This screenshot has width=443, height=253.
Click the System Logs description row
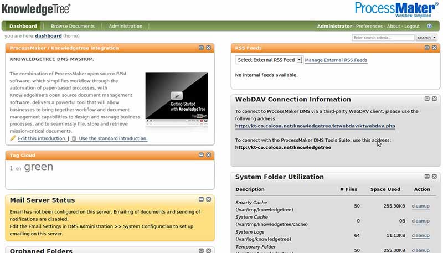pos(263,235)
